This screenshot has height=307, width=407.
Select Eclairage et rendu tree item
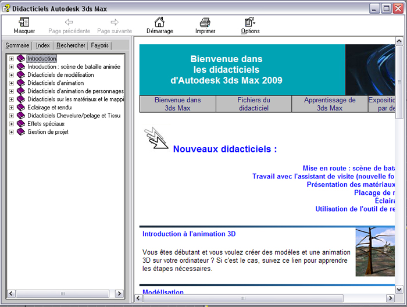click(x=49, y=108)
